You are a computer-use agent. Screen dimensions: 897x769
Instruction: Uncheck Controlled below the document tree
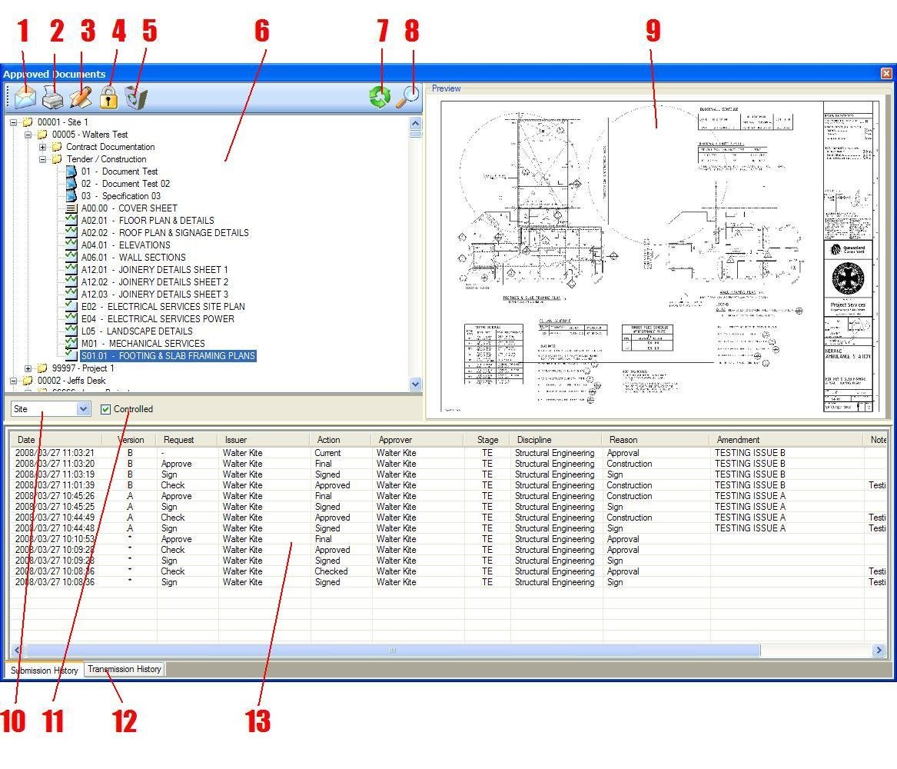(x=105, y=409)
